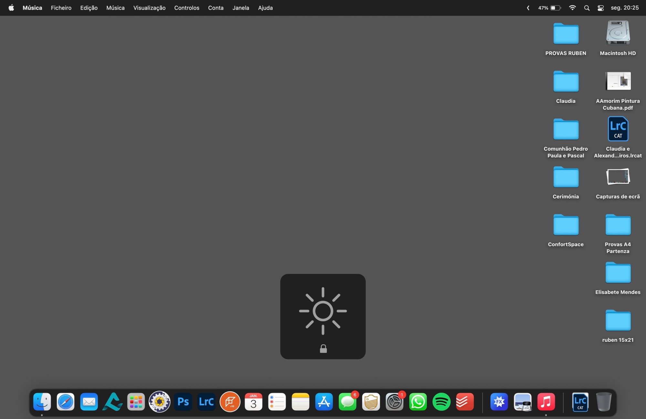Open Spotify from the dock
The height and width of the screenshot is (419, 646).
tap(441, 402)
